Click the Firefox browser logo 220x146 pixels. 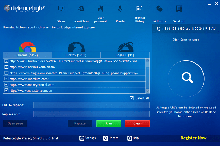coord(76,47)
